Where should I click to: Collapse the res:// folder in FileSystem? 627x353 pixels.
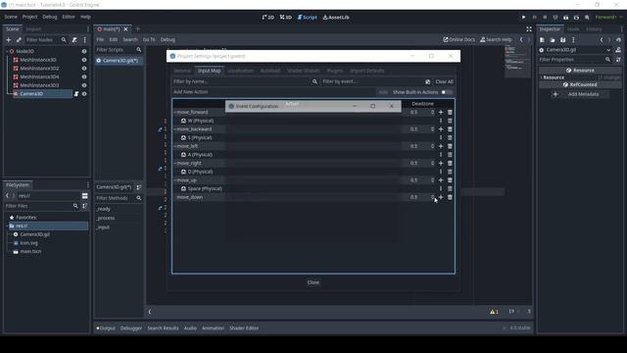7,227
